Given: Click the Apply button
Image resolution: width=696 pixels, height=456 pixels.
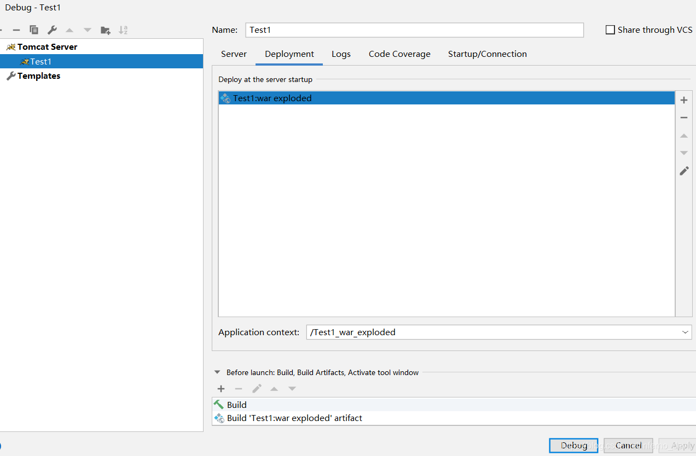Looking at the screenshot, I should point(677,446).
